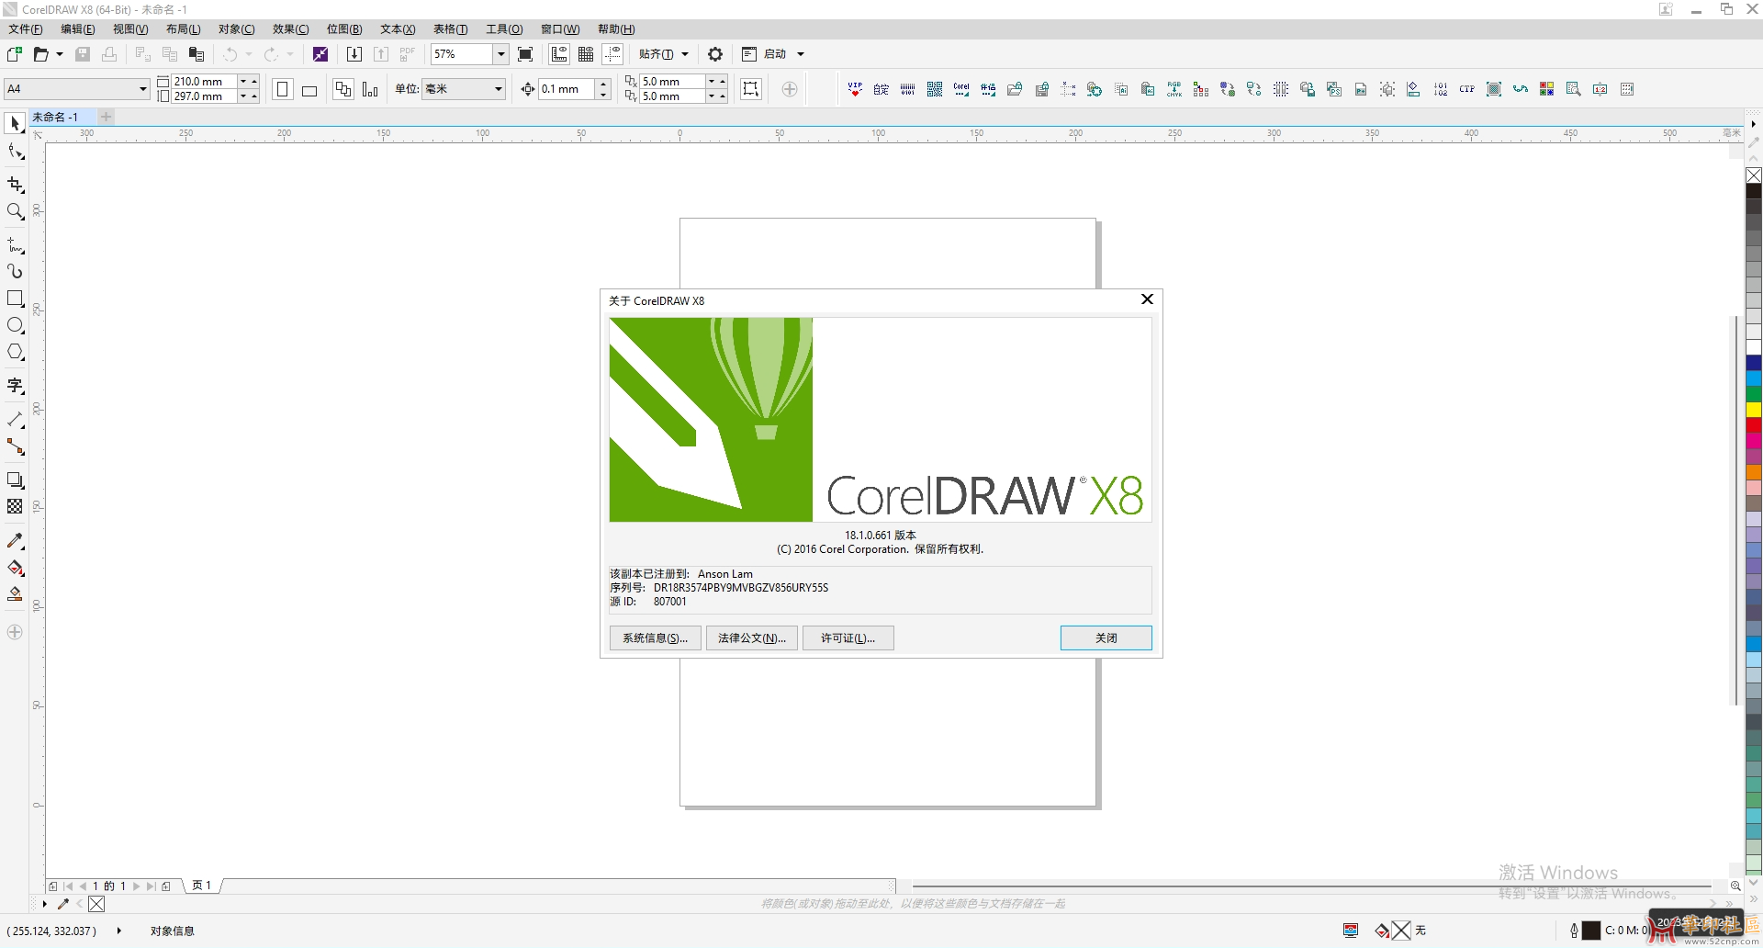Click the 法律公文(N)... button
Screen dimensions: 1763x948
(x=752, y=638)
